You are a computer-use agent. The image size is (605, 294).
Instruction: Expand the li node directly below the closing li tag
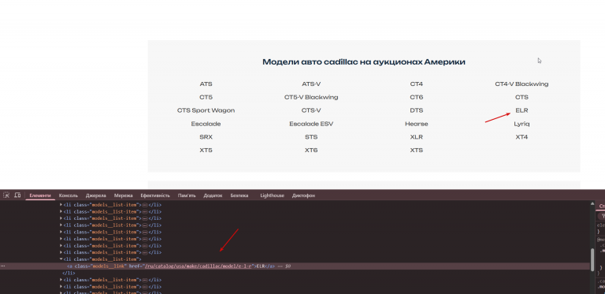pos(61,280)
